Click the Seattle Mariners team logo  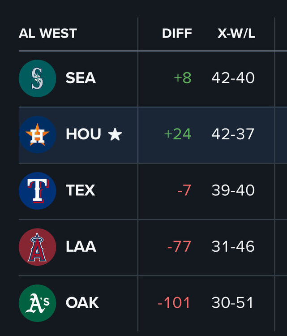[37, 78]
